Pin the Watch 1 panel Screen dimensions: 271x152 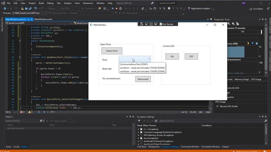pyautogui.click(x=130, y=117)
